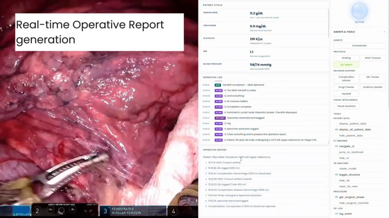Select arm 3 Fenestrated Bipolar Forceps label
Screen dimensions: 389x218
pyautogui.click(x=126, y=211)
